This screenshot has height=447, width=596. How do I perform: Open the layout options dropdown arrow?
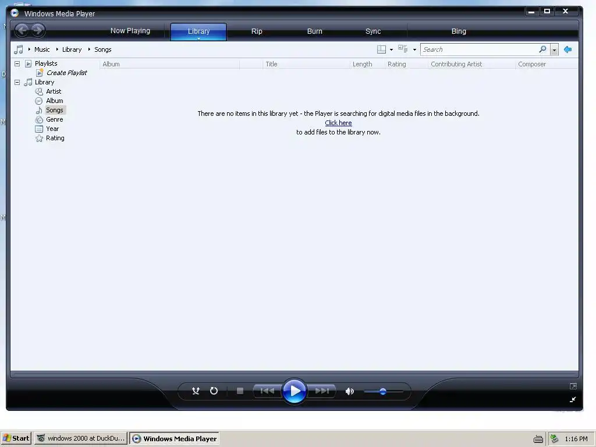tap(392, 50)
